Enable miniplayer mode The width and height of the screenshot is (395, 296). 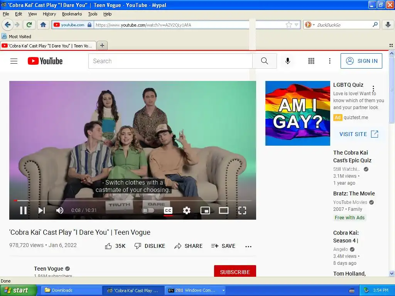point(205,210)
